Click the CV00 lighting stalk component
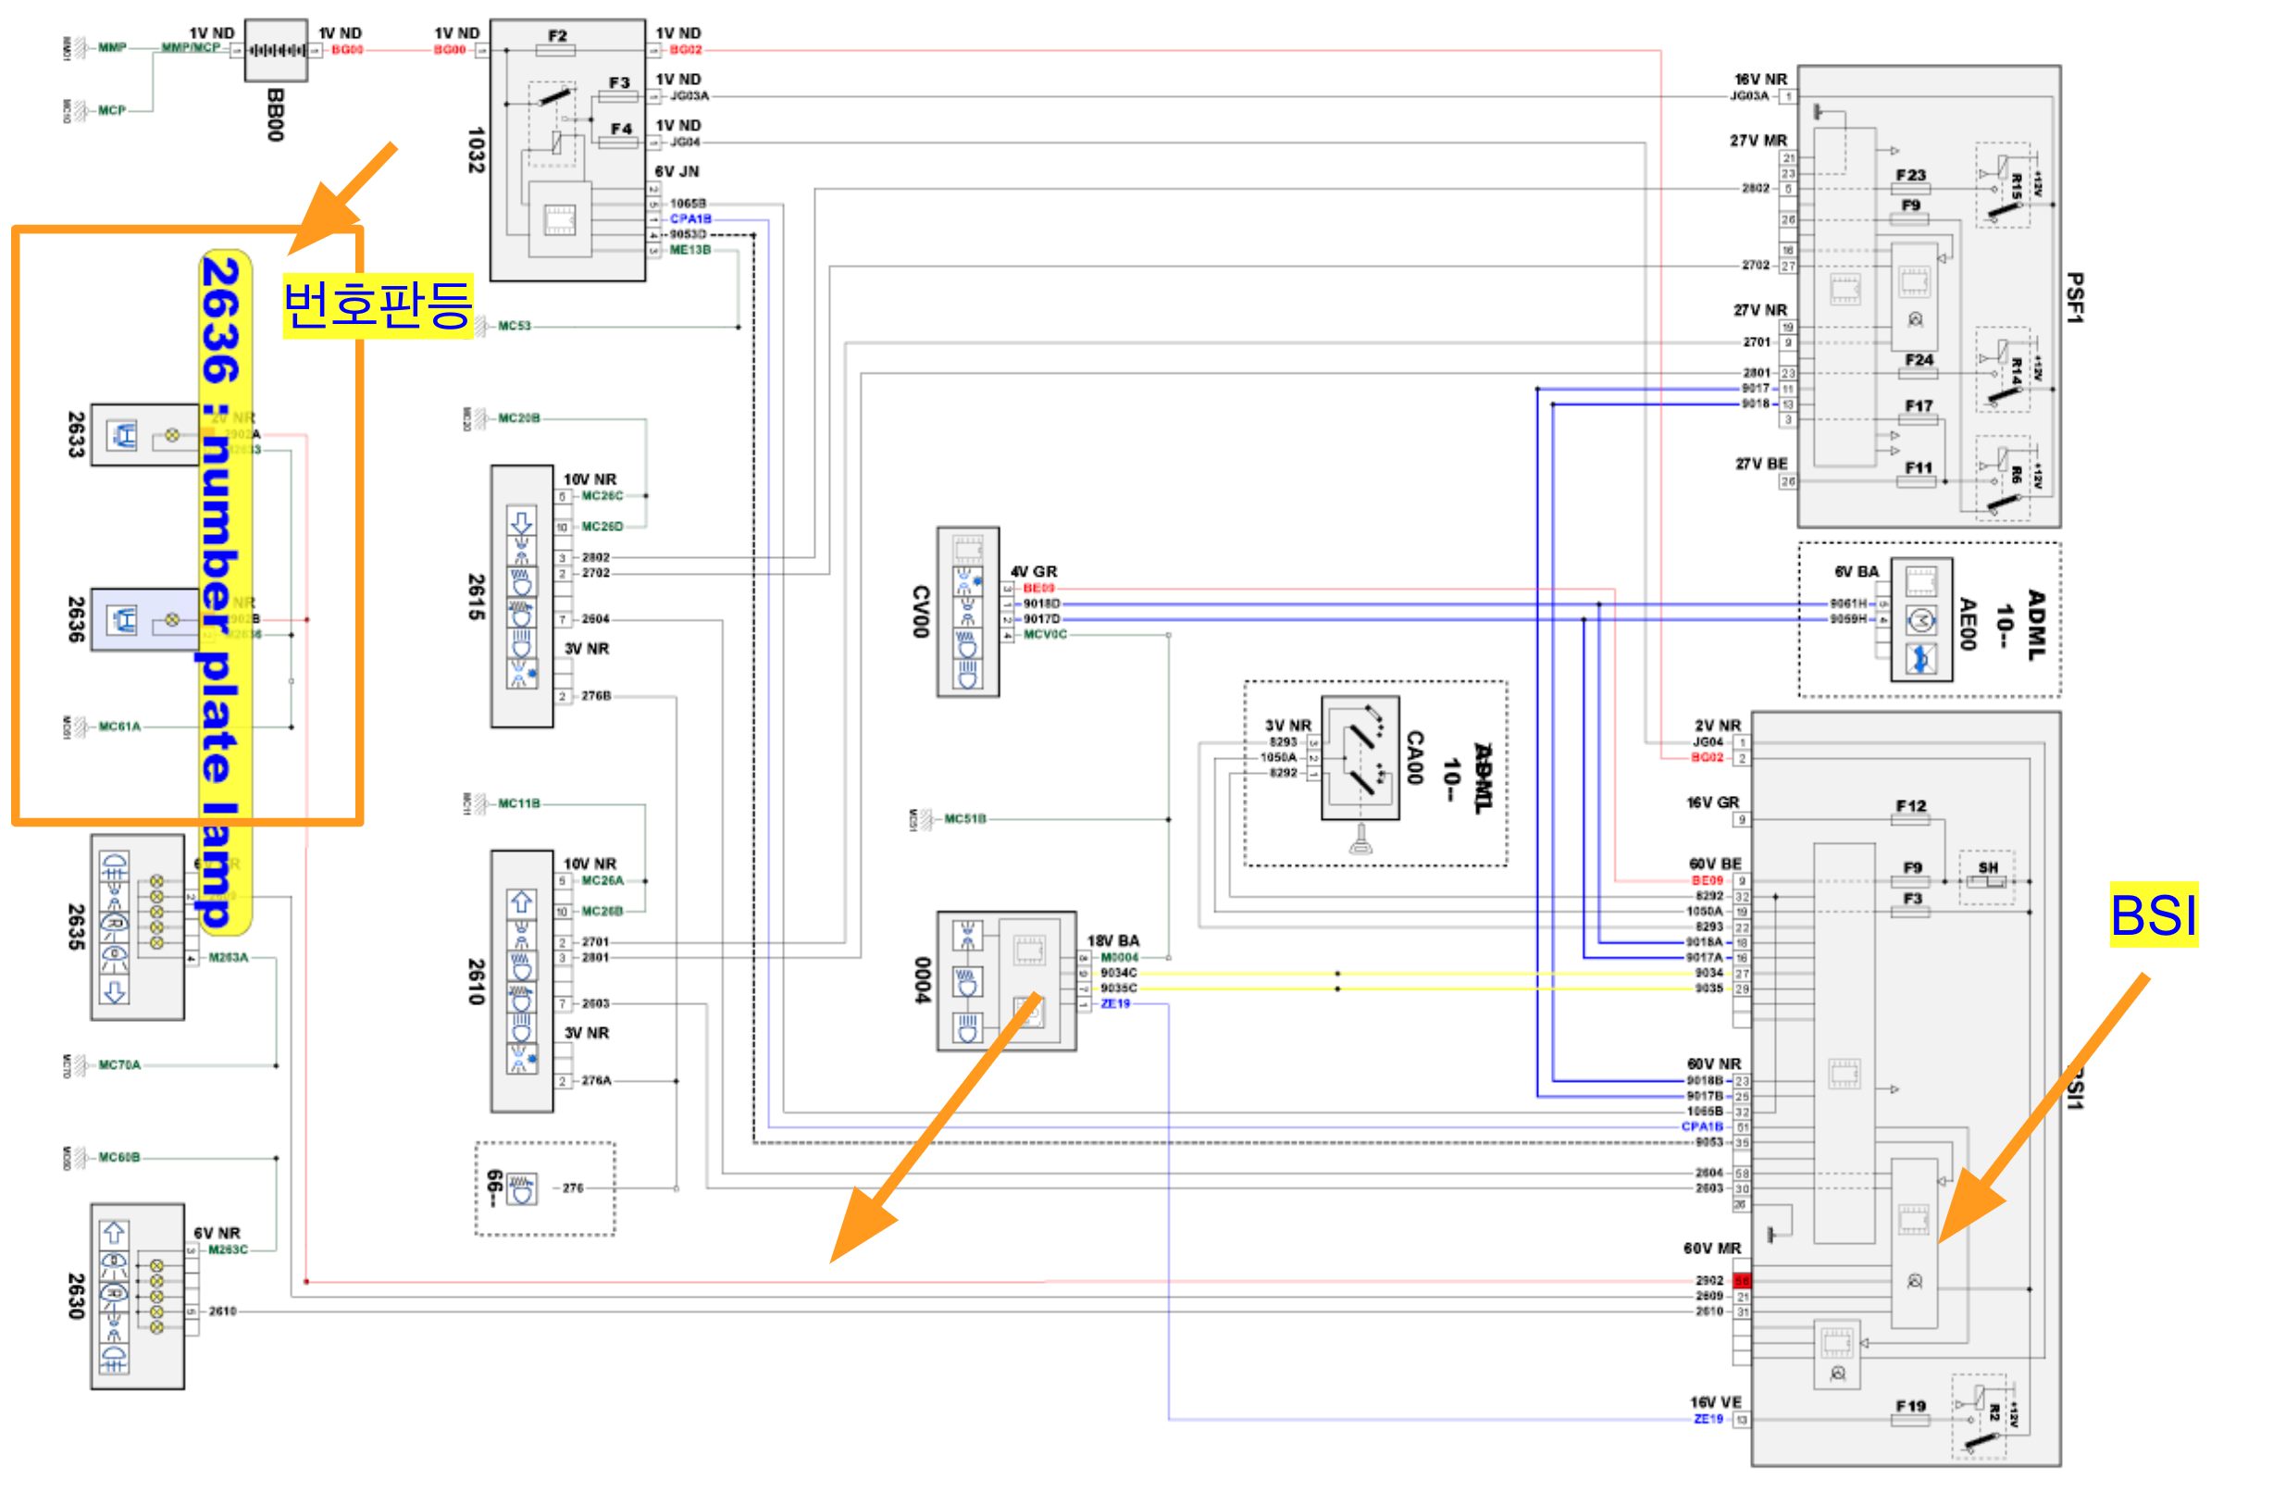Image resolution: width=2273 pixels, height=1492 pixels. click(967, 611)
